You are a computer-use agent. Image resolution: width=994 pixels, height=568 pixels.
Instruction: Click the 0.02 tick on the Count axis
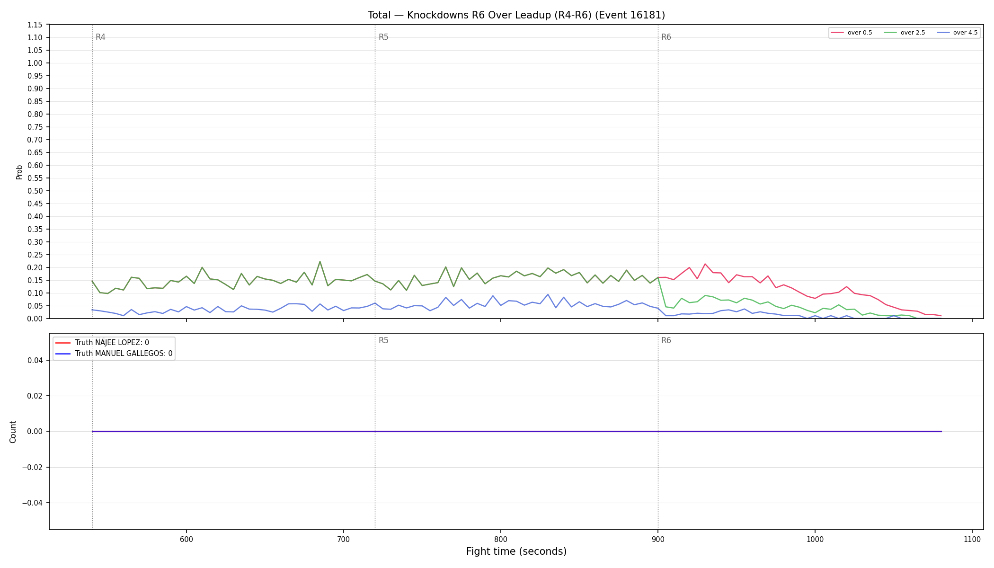click(x=35, y=396)
